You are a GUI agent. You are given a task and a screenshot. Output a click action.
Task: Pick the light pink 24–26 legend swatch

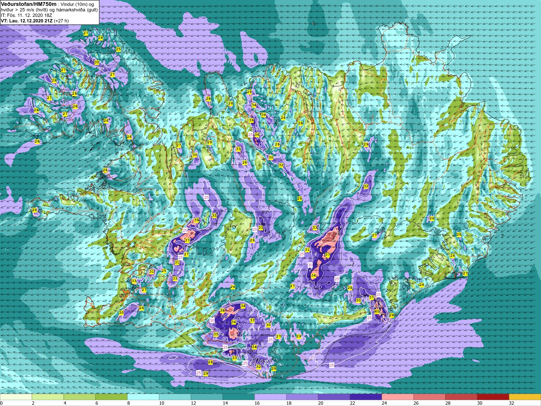click(x=398, y=397)
